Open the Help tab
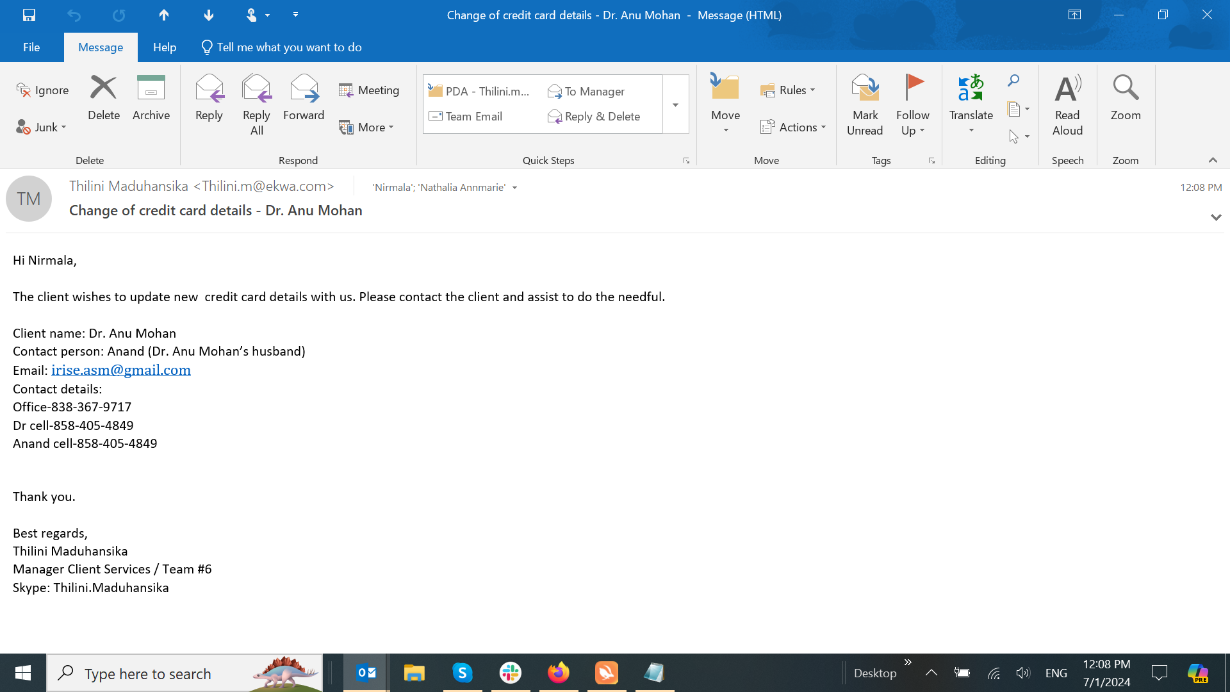This screenshot has height=692, width=1230. 165,47
